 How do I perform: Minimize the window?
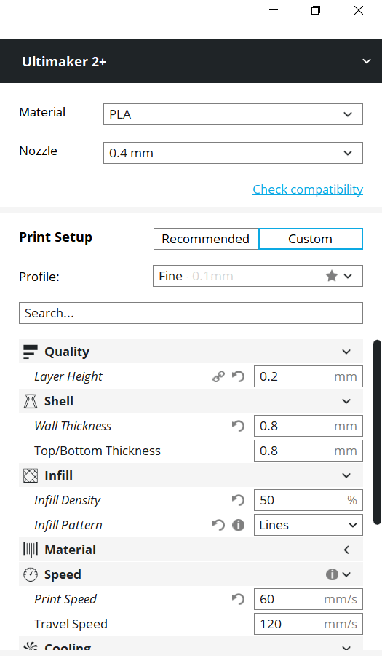pyautogui.click(x=274, y=10)
